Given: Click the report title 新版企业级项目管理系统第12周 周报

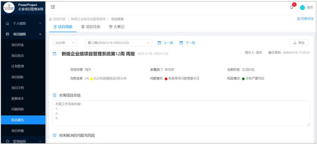Looking at the screenshot, I should click(98, 54).
